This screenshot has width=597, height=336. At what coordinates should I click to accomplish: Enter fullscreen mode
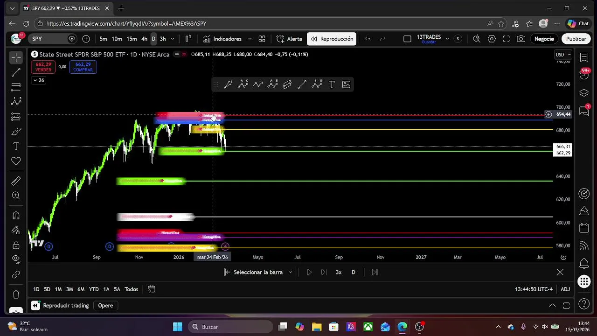pos(506,39)
